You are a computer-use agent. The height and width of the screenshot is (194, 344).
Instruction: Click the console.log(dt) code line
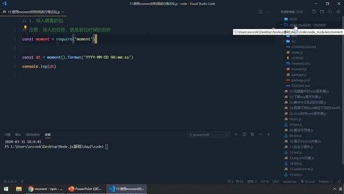click(39, 66)
